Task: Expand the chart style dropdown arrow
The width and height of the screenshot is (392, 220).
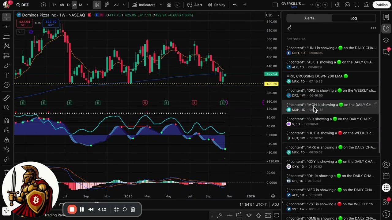Action: pyautogui.click(x=124, y=5)
